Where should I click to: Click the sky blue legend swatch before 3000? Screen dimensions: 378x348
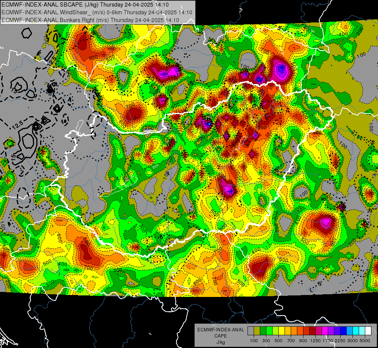pos(350,331)
